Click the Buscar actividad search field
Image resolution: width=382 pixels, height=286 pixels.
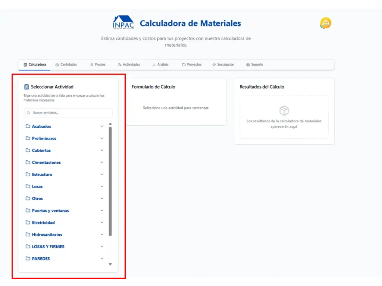(68, 113)
